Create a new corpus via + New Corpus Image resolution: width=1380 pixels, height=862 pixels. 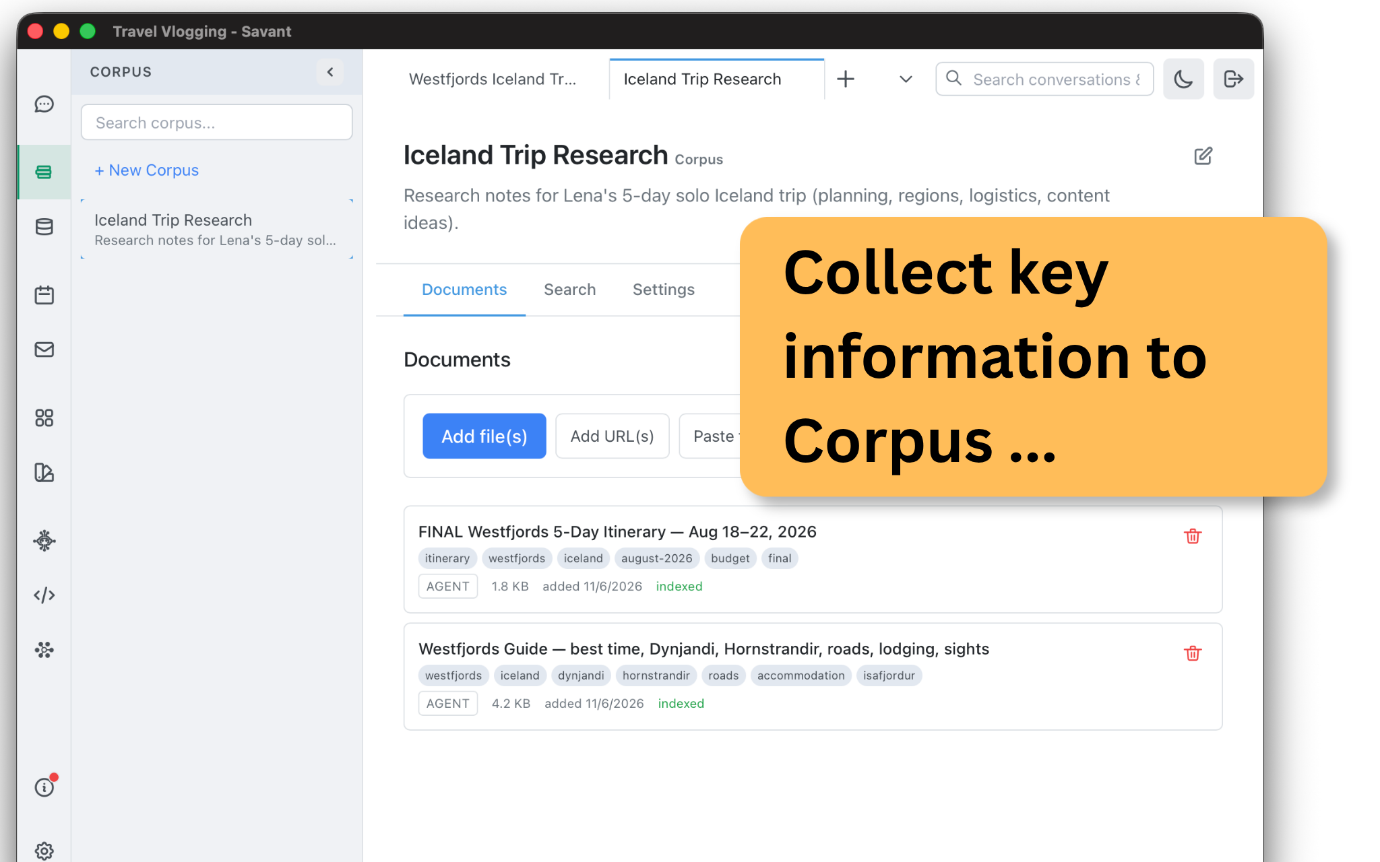point(147,170)
